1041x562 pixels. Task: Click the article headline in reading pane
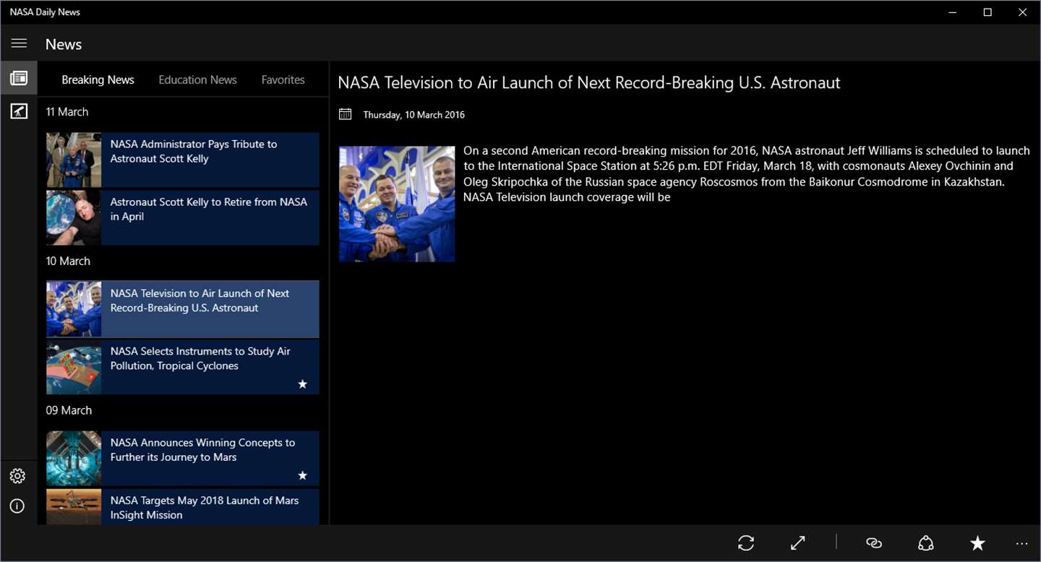pyautogui.click(x=588, y=83)
